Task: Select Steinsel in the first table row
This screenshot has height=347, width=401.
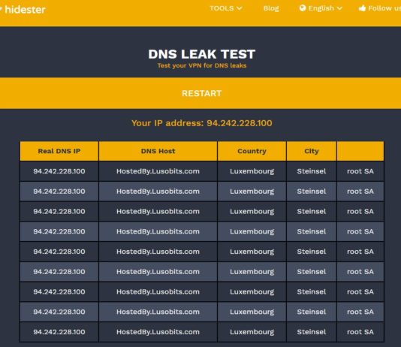Action: tap(312, 171)
